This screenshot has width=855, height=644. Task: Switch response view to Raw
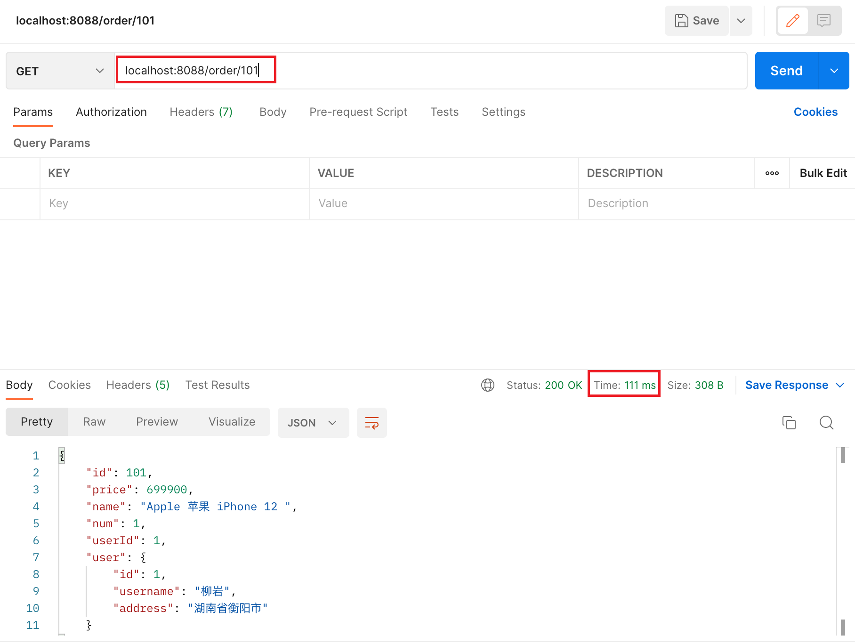coord(94,422)
